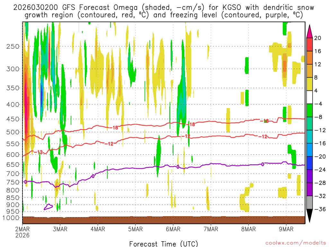329x247 pixels.
Task: Click the 450 pressure level label
Action: 13,119
